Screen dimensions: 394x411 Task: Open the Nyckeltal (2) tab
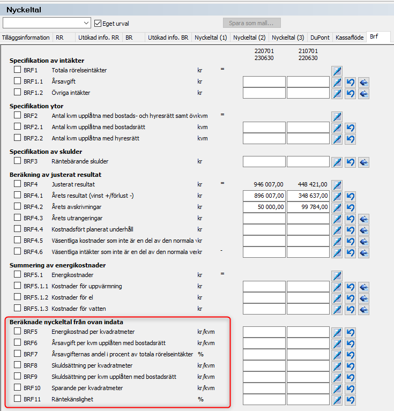[249, 38]
